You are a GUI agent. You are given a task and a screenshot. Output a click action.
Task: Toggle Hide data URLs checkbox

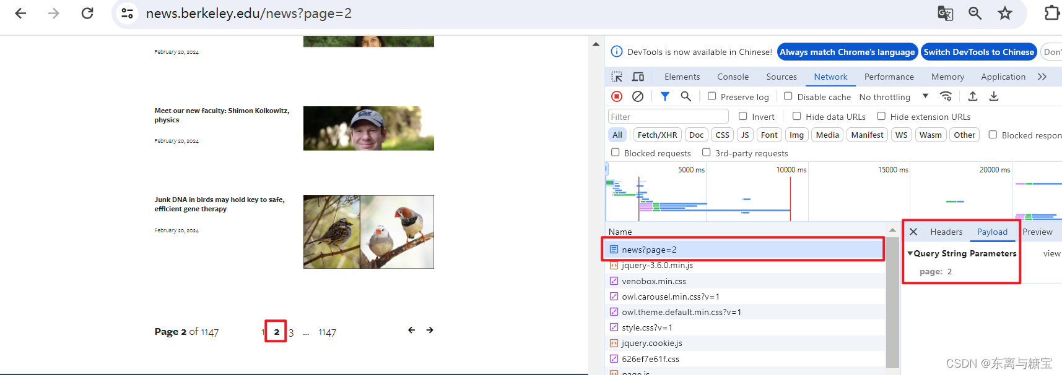pyautogui.click(x=797, y=116)
